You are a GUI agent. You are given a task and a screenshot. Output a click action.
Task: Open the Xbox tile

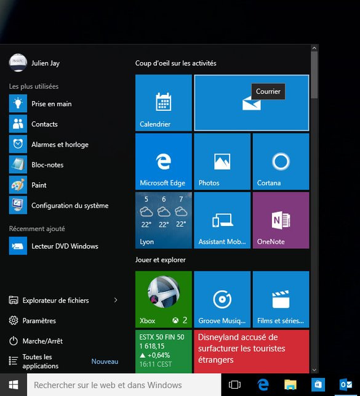pyautogui.click(x=164, y=299)
